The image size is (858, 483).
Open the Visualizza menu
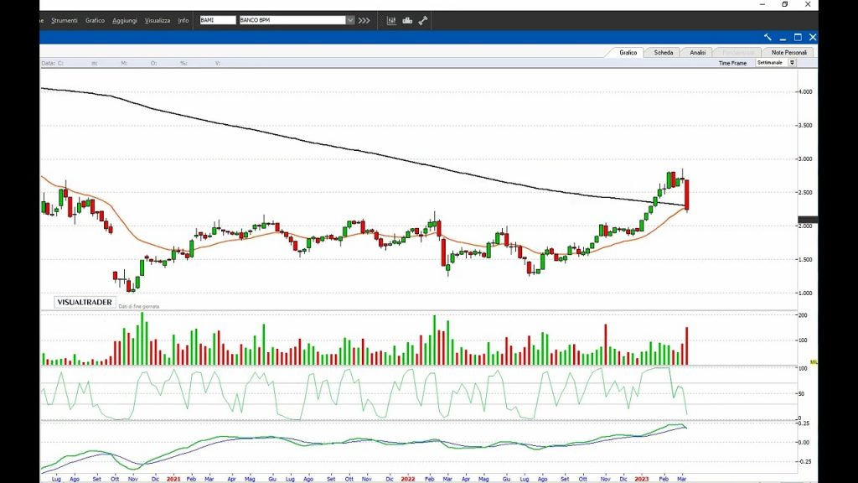[158, 20]
